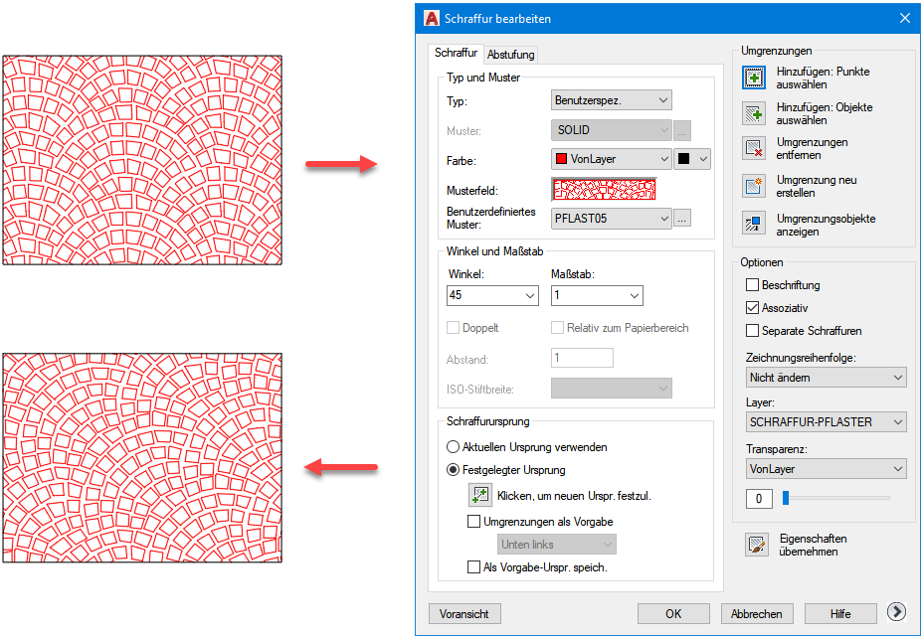Click the 'Hinzufügen: Objekte auswählen' icon
Image resolution: width=924 pixels, height=638 pixels.
coord(754,112)
